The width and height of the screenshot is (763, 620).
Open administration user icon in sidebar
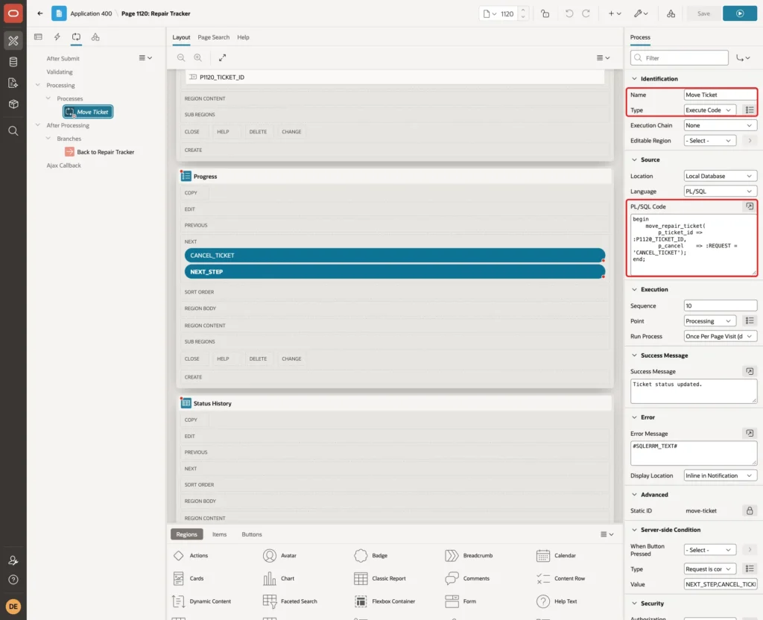tap(13, 560)
